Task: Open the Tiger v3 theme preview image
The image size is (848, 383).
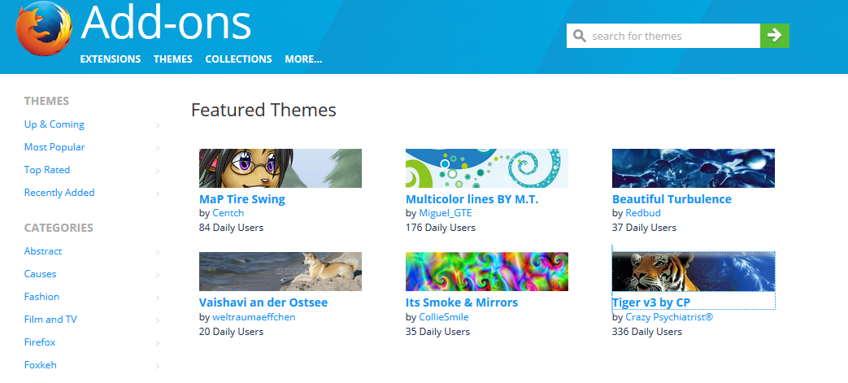Action: pyautogui.click(x=694, y=272)
